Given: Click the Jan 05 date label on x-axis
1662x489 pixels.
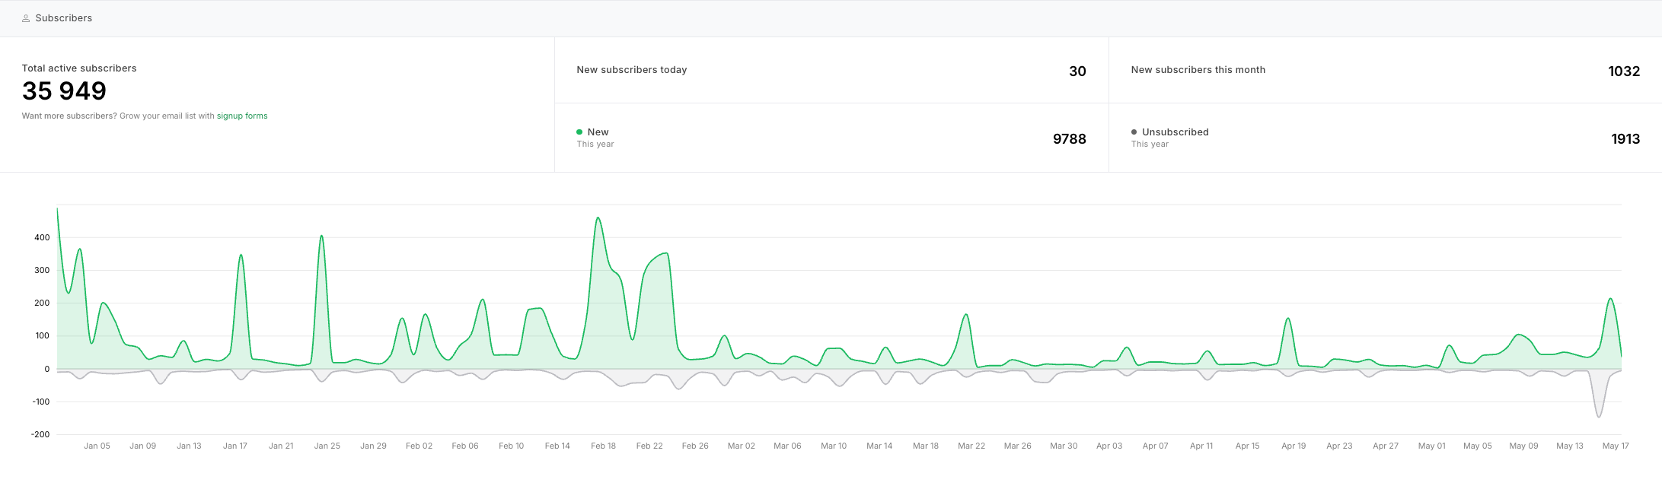Looking at the screenshot, I should point(97,446).
